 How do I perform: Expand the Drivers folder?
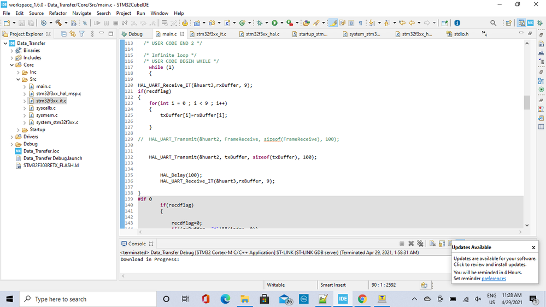tap(12, 137)
